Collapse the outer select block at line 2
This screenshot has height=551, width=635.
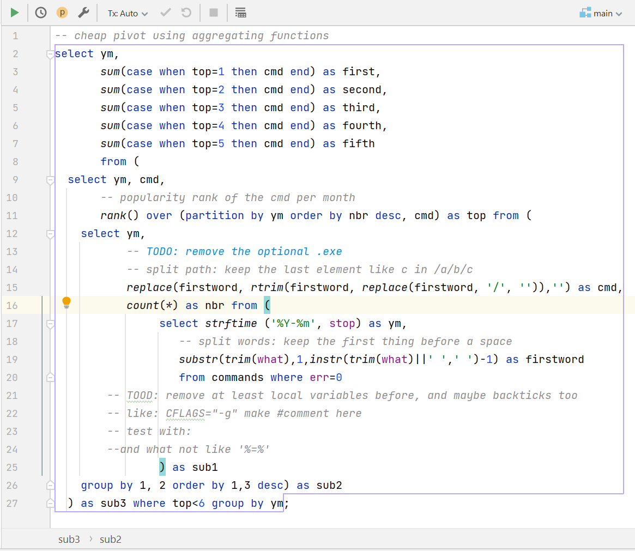coord(50,54)
